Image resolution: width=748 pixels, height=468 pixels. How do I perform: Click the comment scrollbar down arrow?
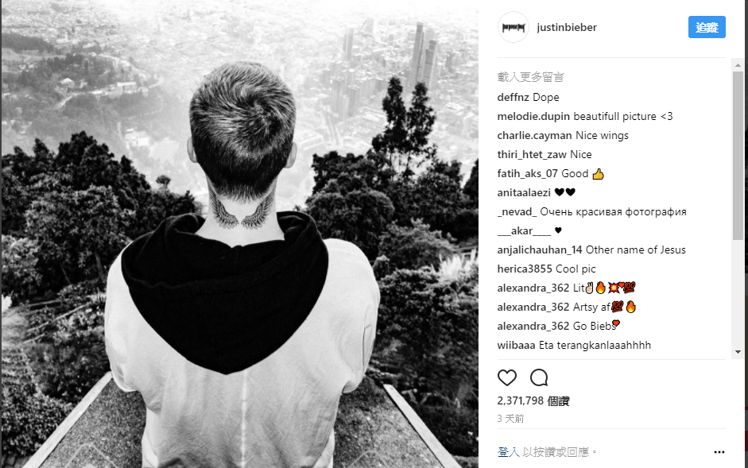point(738,352)
